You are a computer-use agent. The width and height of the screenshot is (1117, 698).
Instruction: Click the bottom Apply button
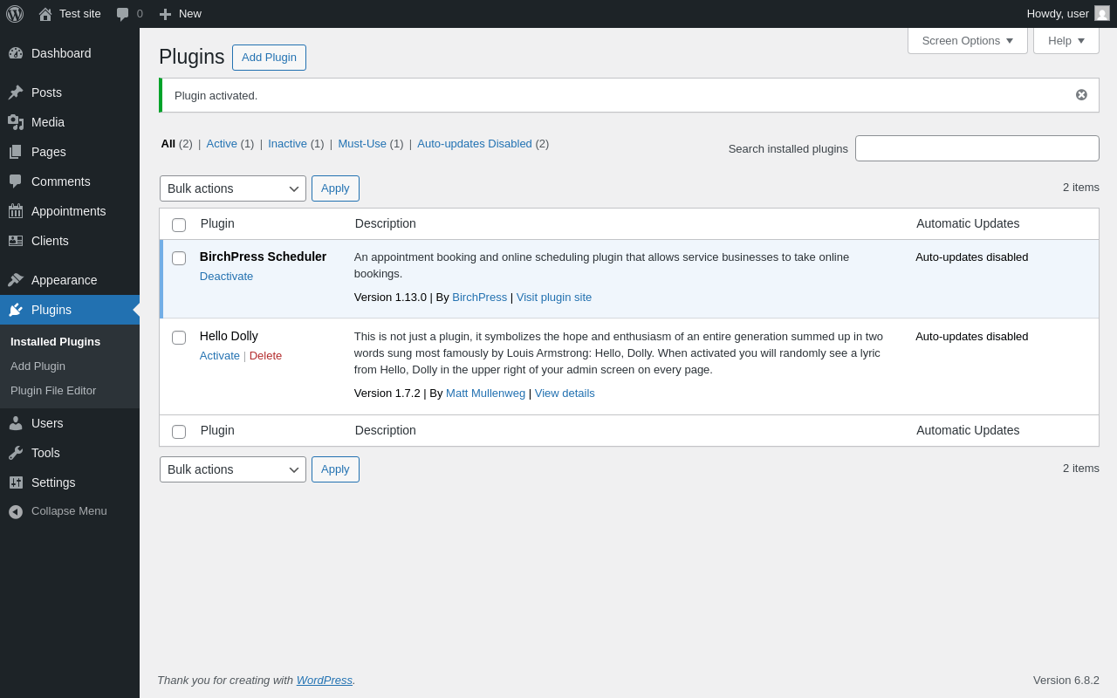pyautogui.click(x=335, y=469)
